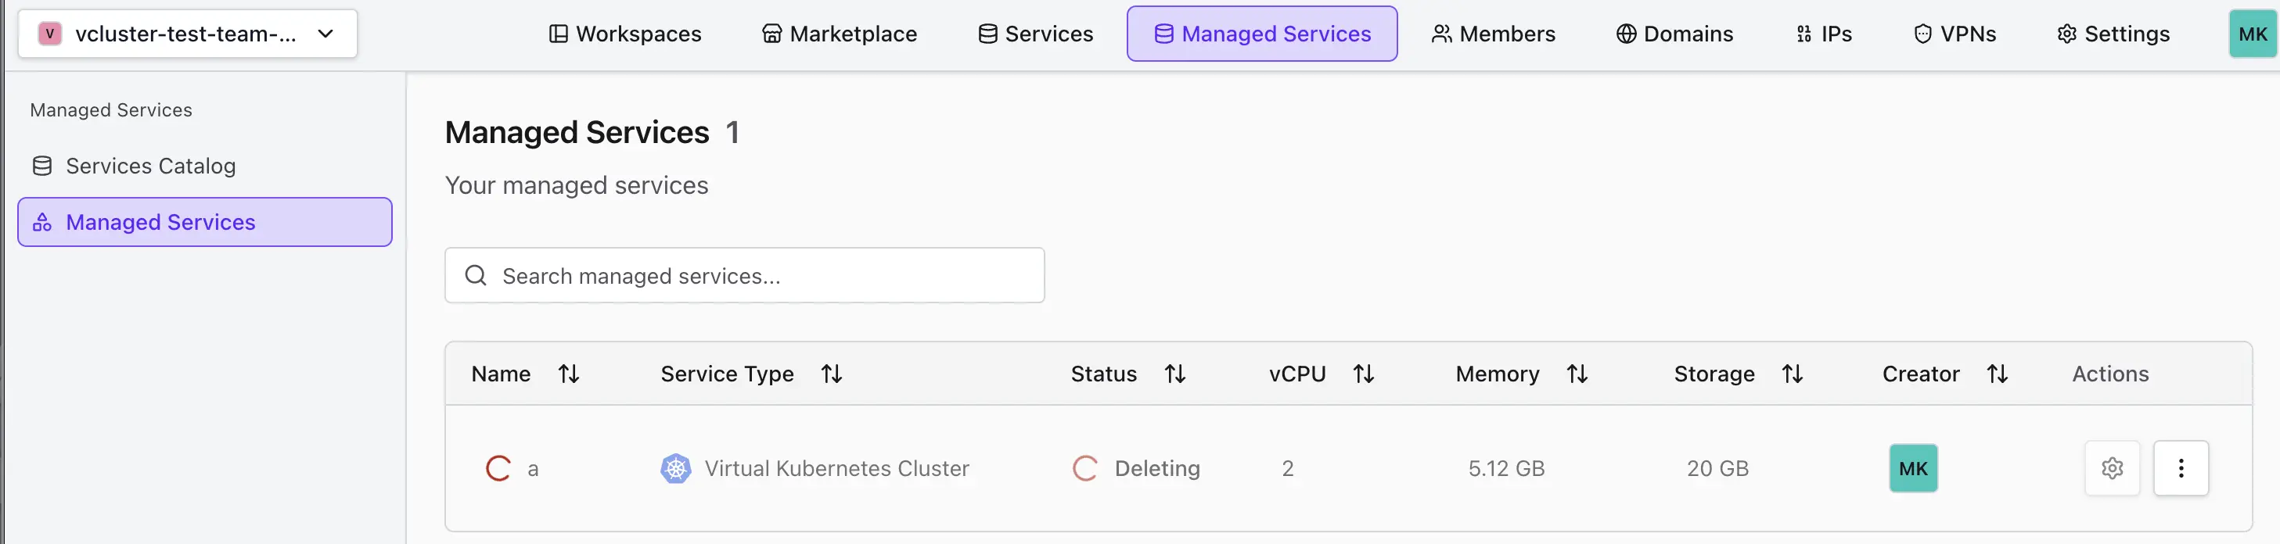Click the Services Catalog sidebar entry
The image size is (2280, 544).
[150, 166]
